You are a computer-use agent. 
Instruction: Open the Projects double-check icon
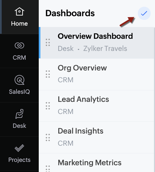(x=20, y=148)
